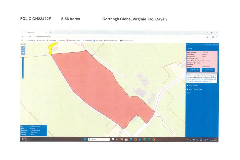Open the hamburger menu in Property Details panel
This screenshot has width=240, height=160.
pos(188,44)
